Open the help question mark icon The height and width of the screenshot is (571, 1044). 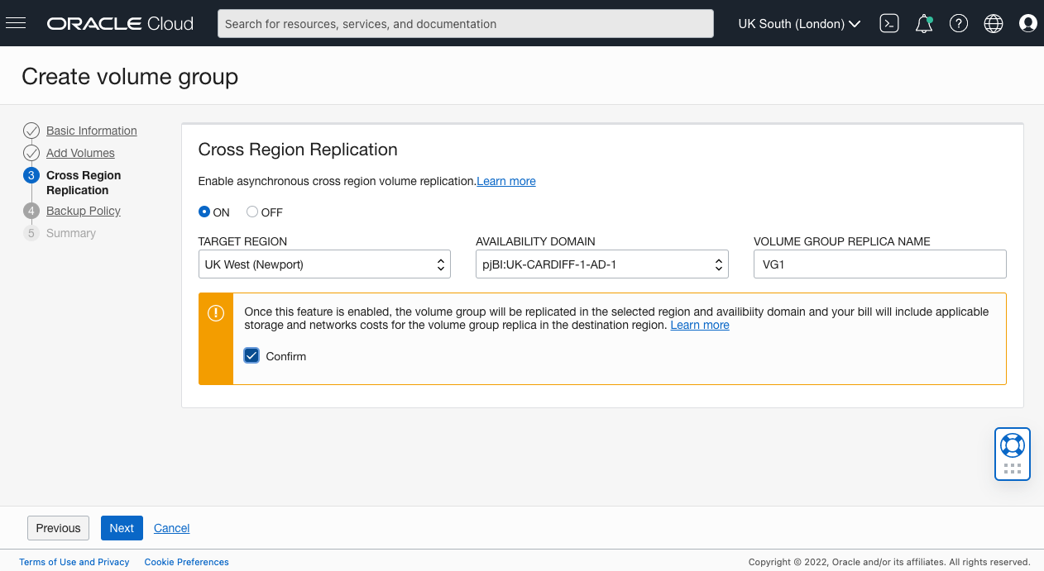click(x=958, y=23)
